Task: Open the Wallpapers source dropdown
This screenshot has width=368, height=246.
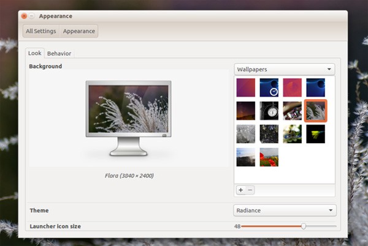Action: pyautogui.click(x=285, y=69)
